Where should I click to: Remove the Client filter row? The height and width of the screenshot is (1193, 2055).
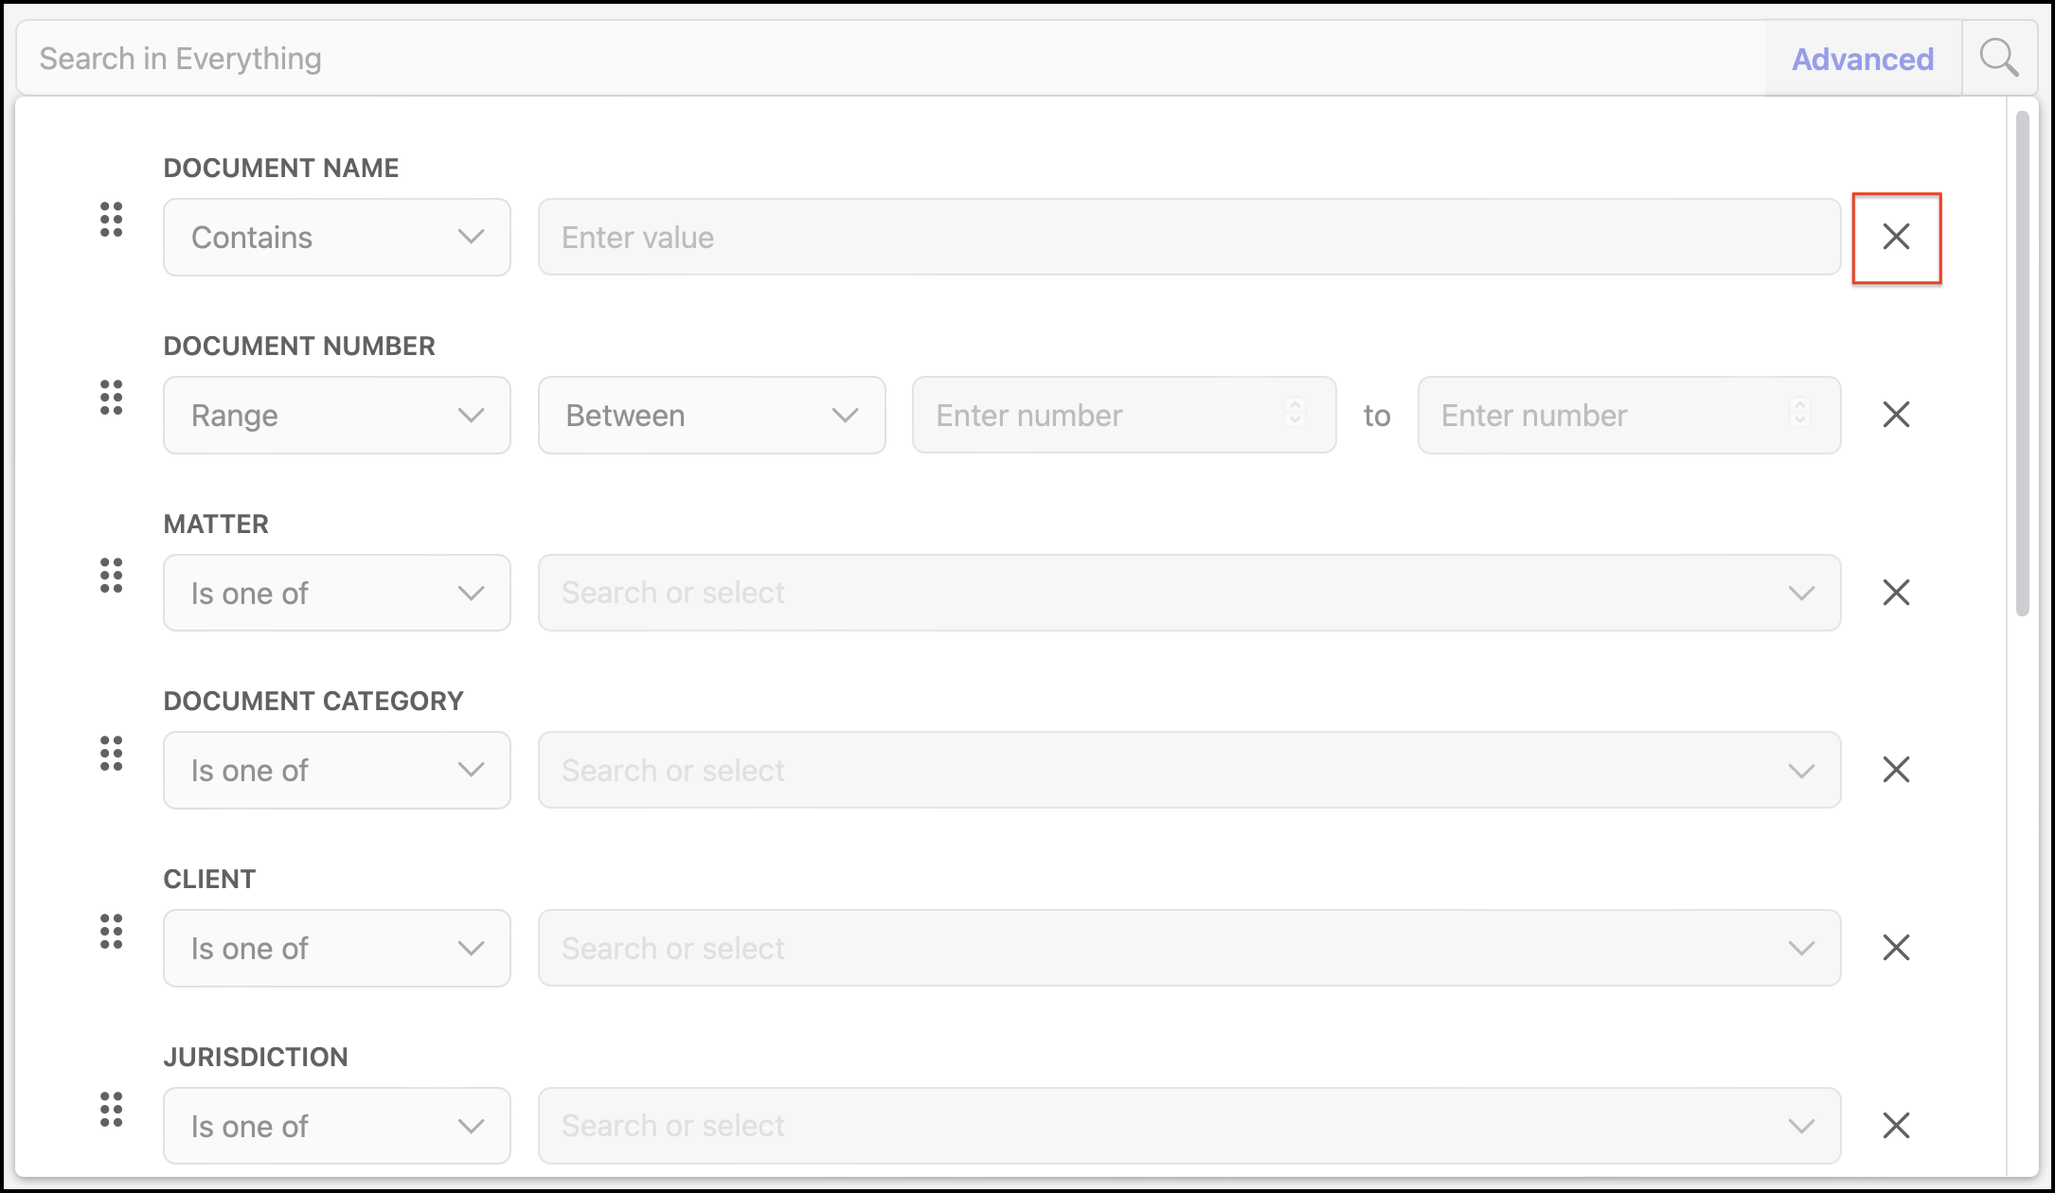[1896, 948]
